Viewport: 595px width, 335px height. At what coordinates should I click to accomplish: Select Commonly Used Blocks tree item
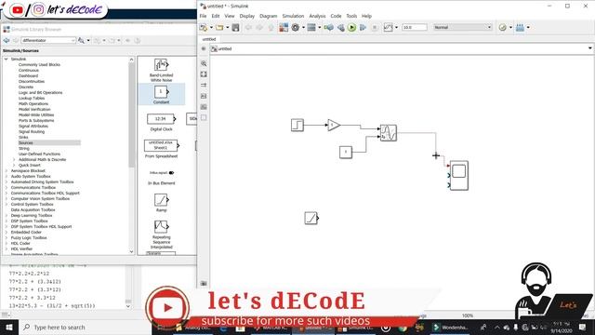click(39, 64)
